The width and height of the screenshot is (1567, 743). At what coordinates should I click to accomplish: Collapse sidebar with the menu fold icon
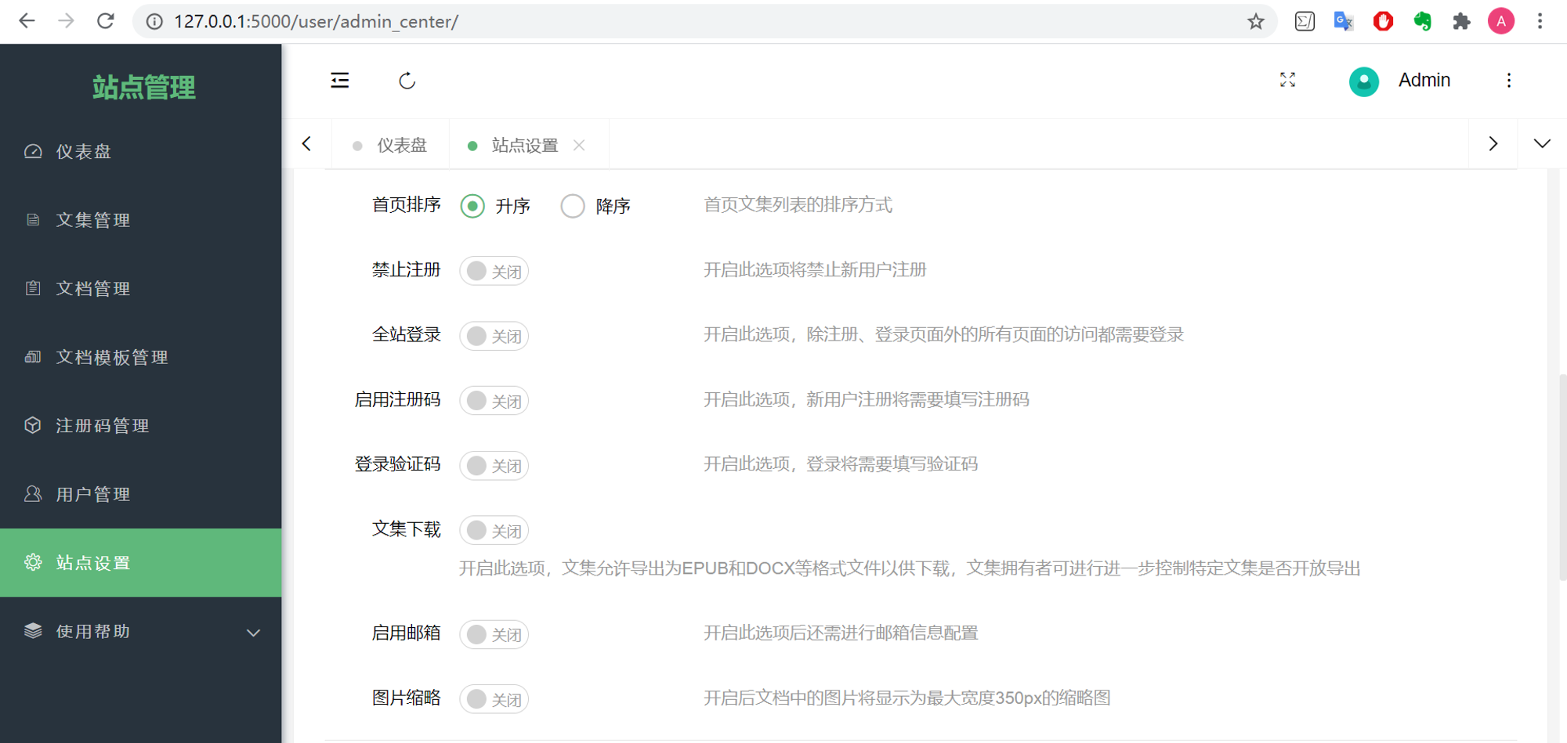click(x=340, y=81)
